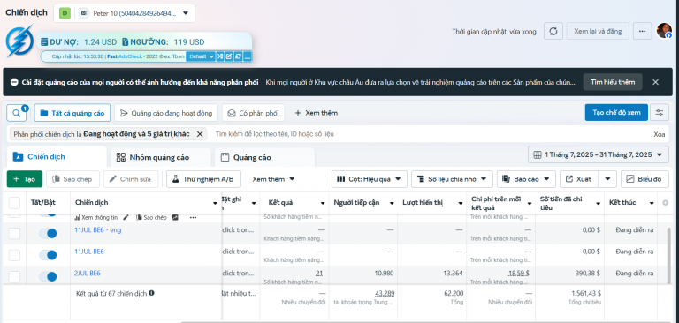This screenshot has height=323, width=679.
Task: Select all campaigns with header checkbox
Action: pos(14,203)
